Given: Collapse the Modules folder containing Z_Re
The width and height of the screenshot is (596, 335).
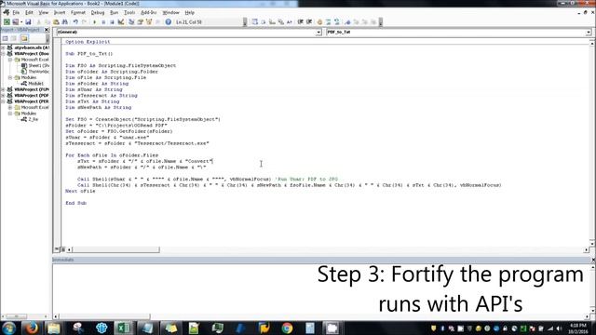Looking at the screenshot, I should [x=10, y=114].
